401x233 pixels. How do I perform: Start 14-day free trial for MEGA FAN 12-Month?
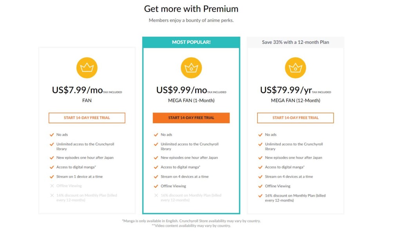(295, 118)
